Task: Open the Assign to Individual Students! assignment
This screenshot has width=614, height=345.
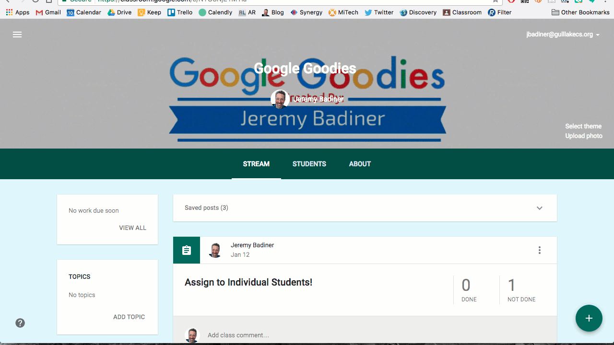Action: click(248, 282)
